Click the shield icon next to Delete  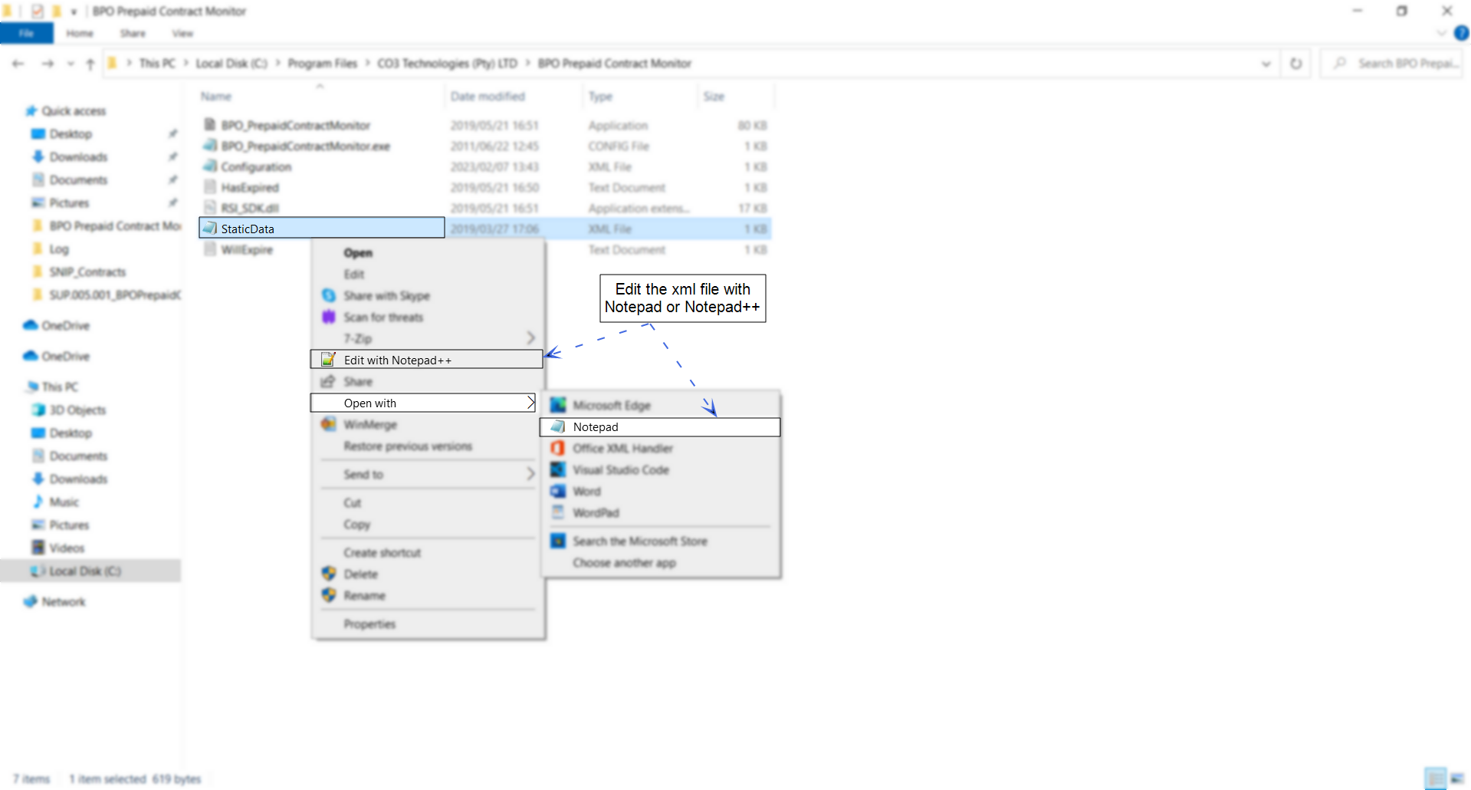coord(329,574)
